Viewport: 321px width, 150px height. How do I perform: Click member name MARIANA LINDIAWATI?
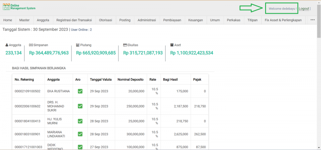coord(56,134)
